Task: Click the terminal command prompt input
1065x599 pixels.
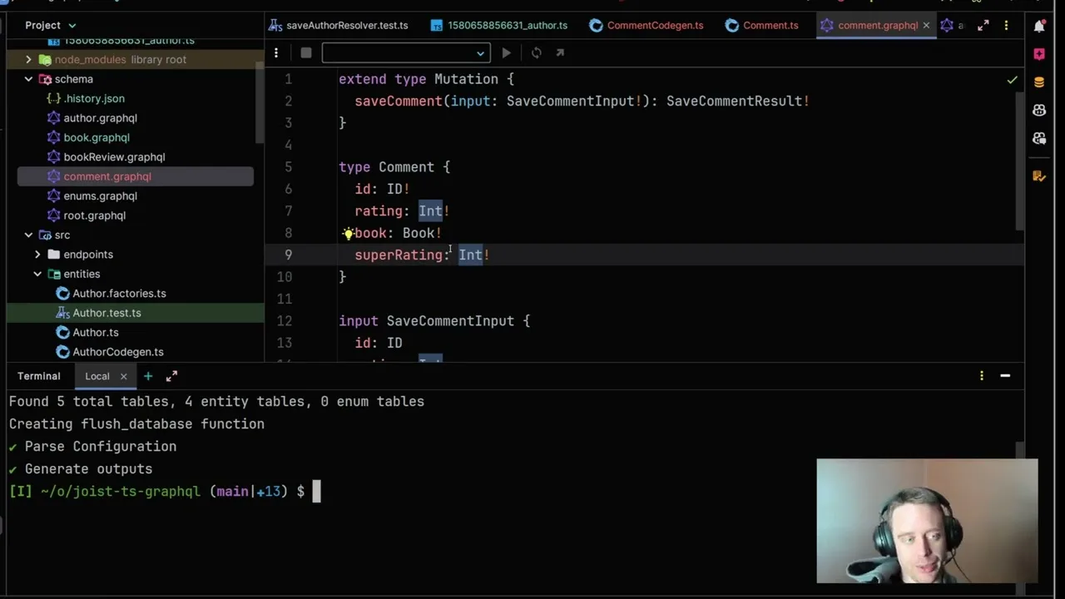Action: click(x=316, y=492)
